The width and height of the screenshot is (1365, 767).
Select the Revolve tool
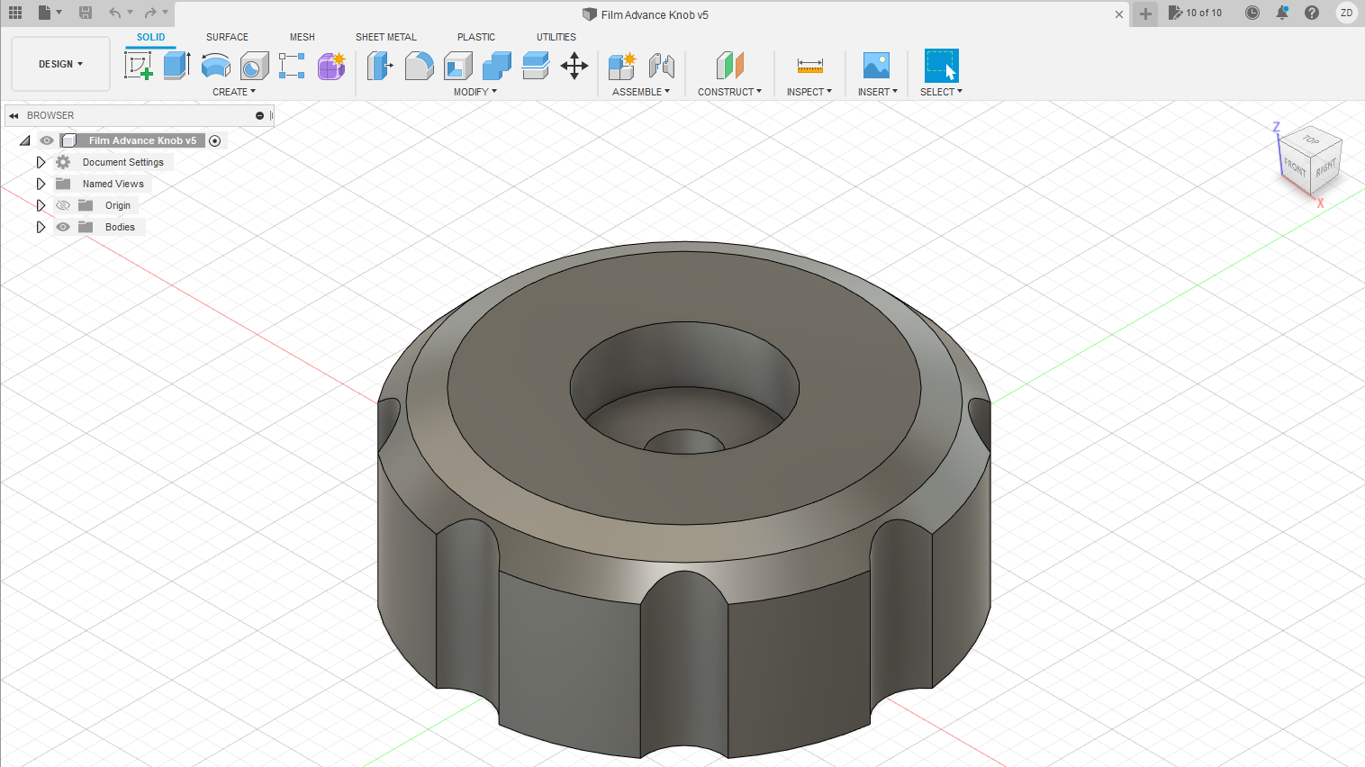click(x=215, y=65)
